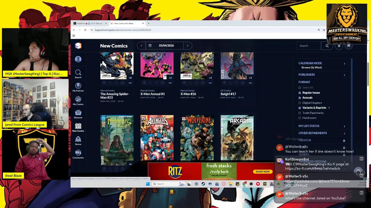The height and width of the screenshot is (208, 371).
Task: Open more options dots for Batgirl #17
Action: pyautogui.click(x=250, y=83)
